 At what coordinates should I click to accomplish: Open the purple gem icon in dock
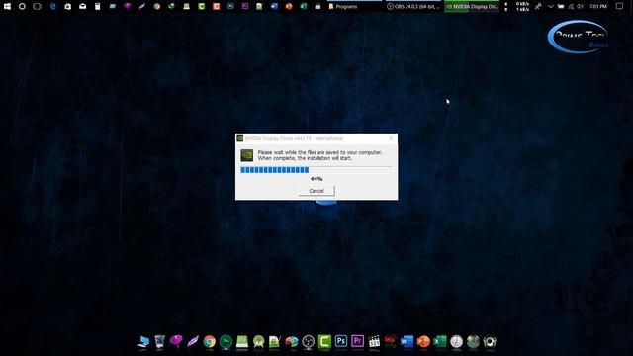176,341
